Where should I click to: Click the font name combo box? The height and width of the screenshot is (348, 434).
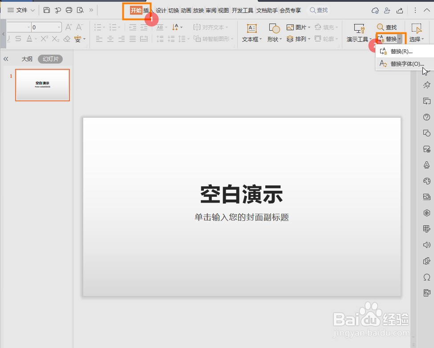pyautogui.click(x=18, y=27)
